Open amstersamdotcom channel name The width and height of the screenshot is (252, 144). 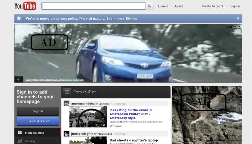(85, 103)
